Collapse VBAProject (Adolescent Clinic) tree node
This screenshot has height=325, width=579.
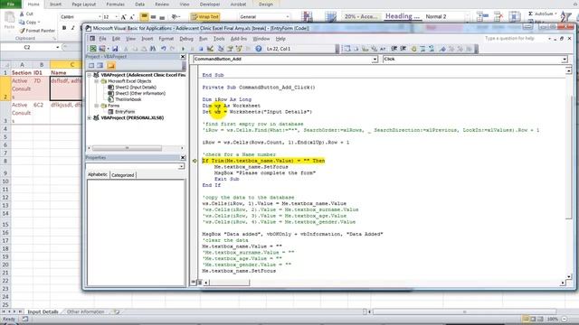90,75
